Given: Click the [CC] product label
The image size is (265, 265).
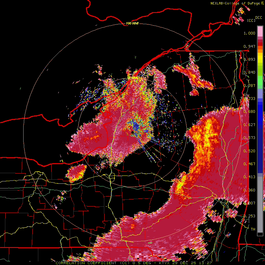Looking at the screenshot, I should [x=251, y=20].
